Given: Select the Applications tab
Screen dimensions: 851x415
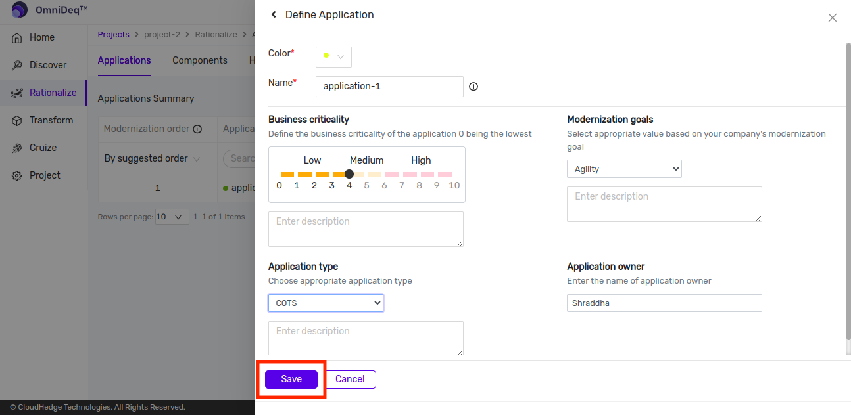Looking at the screenshot, I should pos(124,60).
